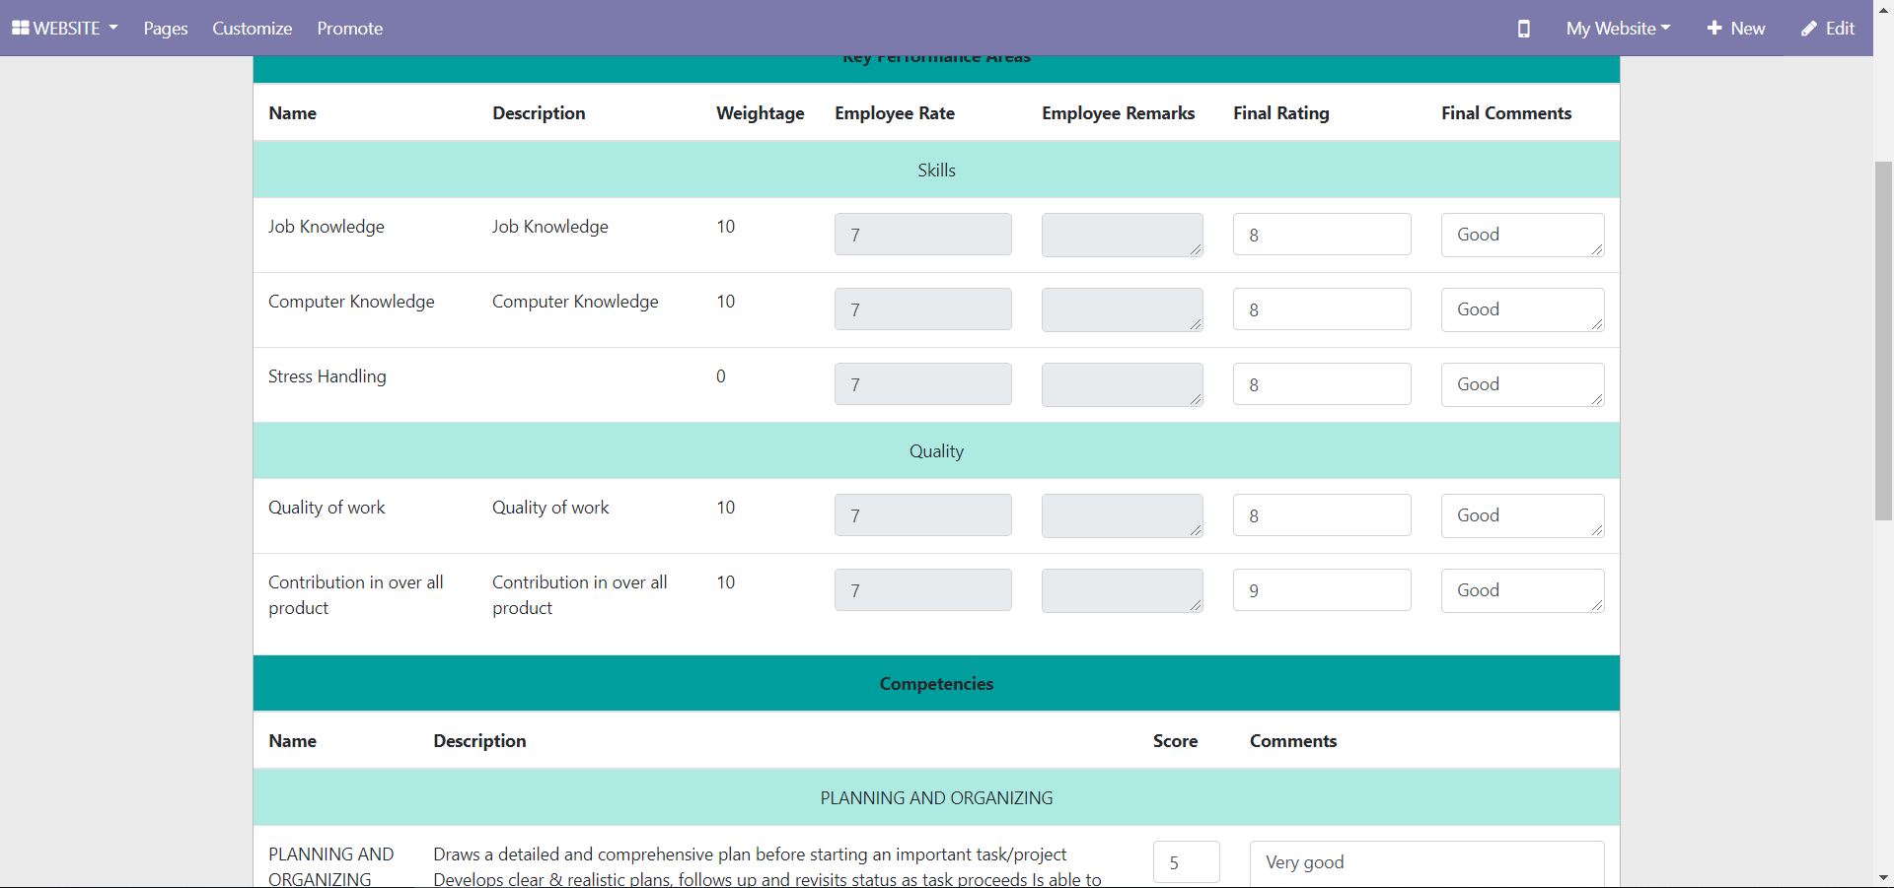Viewport: 1894px width, 888px height.
Task: Click the mobile preview phone icon
Action: [x=1523, y=29]
